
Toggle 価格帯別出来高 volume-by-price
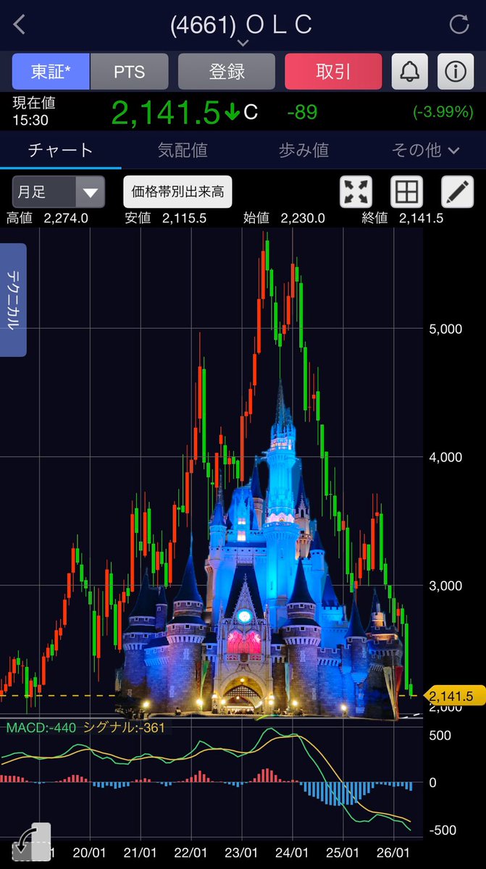click(177, 192)
